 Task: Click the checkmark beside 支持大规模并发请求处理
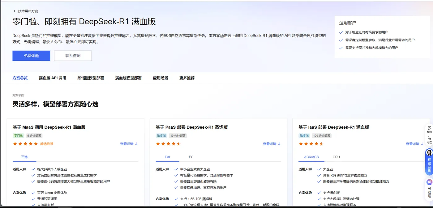pyautogui.click(x=319, y=199)
